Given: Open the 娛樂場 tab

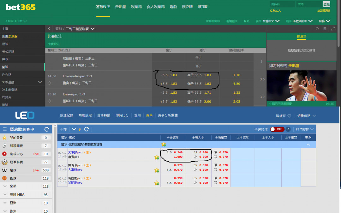Looking at the screenshot, I should point(136,7).
